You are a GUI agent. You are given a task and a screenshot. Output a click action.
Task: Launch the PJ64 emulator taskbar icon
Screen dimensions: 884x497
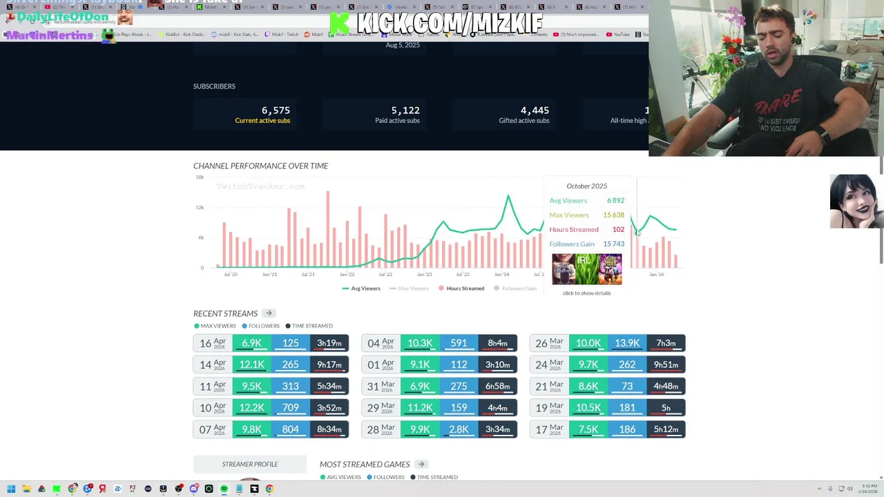[133, 489]
